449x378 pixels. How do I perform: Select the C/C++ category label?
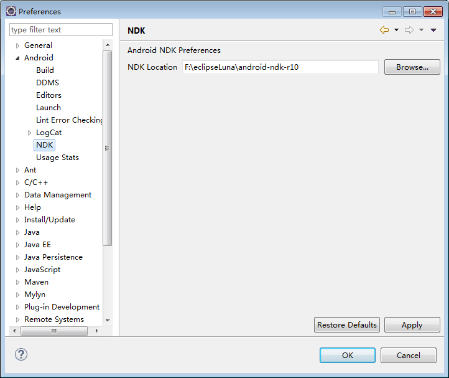point(36,182)
